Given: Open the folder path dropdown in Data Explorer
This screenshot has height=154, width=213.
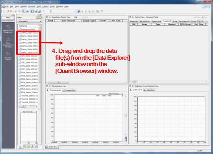Looking at the screenshot, I should 40,21.
